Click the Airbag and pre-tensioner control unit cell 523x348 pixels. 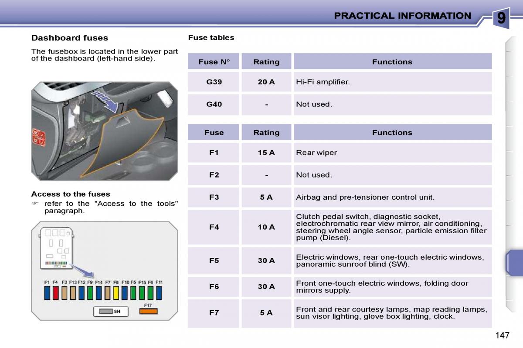pyautogui.click(x=393, y=197)
